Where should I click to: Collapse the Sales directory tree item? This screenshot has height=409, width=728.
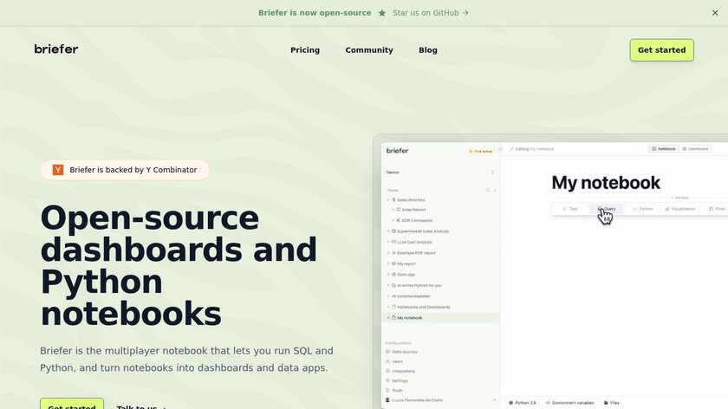[388, 200]
